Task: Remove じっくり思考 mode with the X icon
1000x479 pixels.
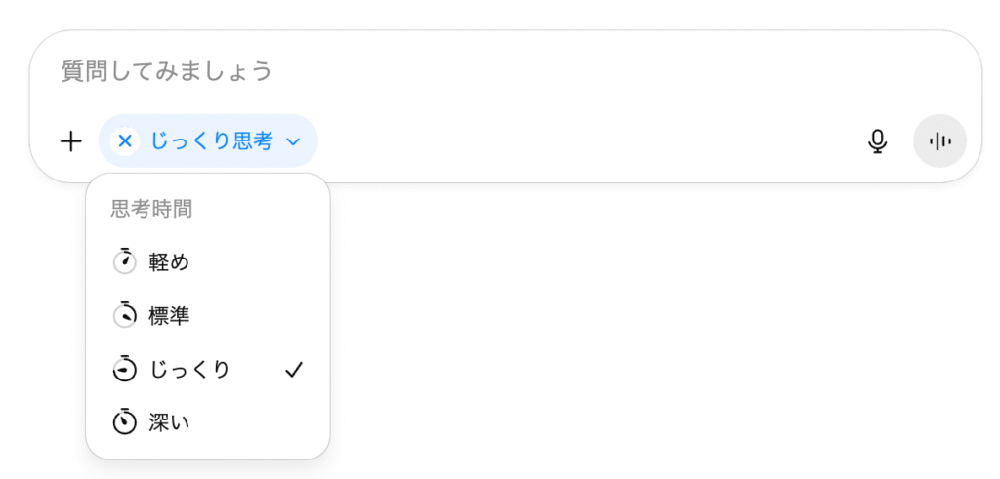Action: [125, 141]
